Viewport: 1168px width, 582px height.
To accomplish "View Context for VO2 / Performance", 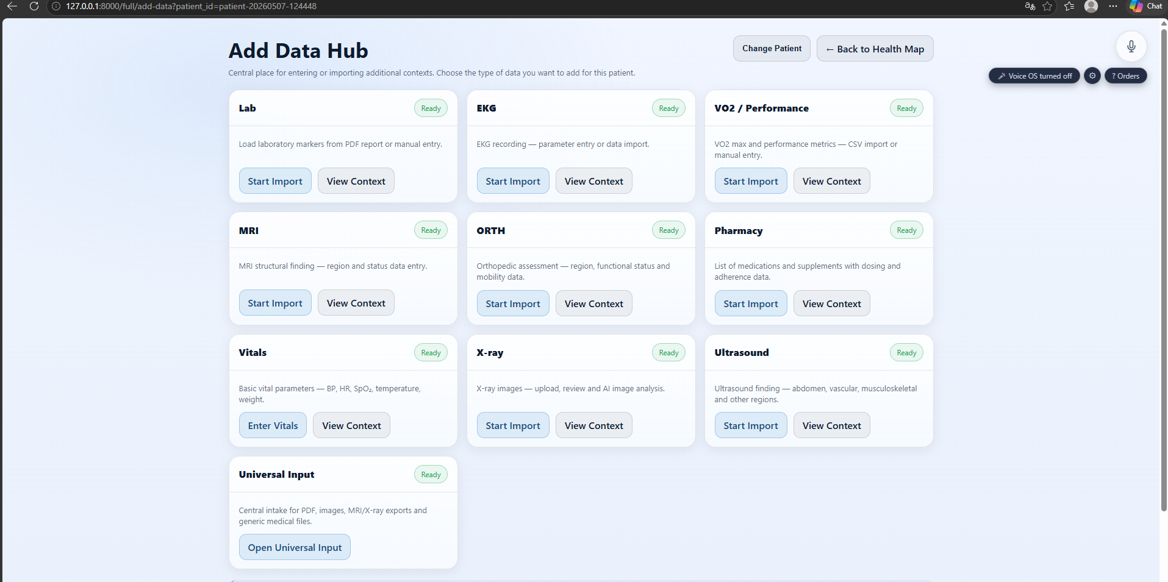I will [832, 181].
